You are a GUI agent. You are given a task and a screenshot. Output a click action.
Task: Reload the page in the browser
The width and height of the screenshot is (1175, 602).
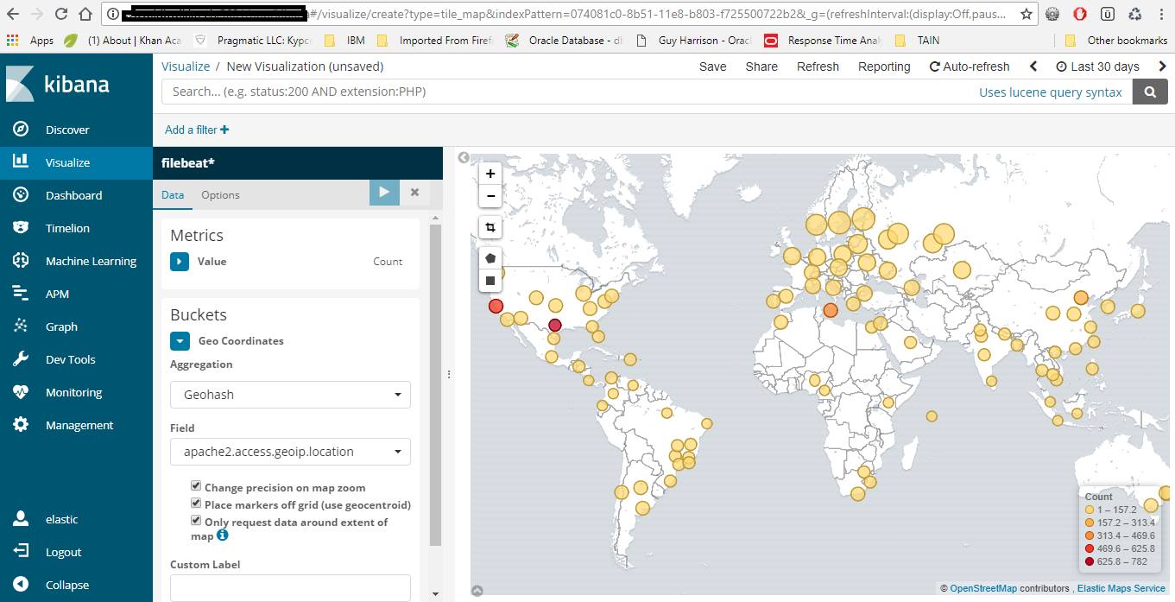click(61, 14)
